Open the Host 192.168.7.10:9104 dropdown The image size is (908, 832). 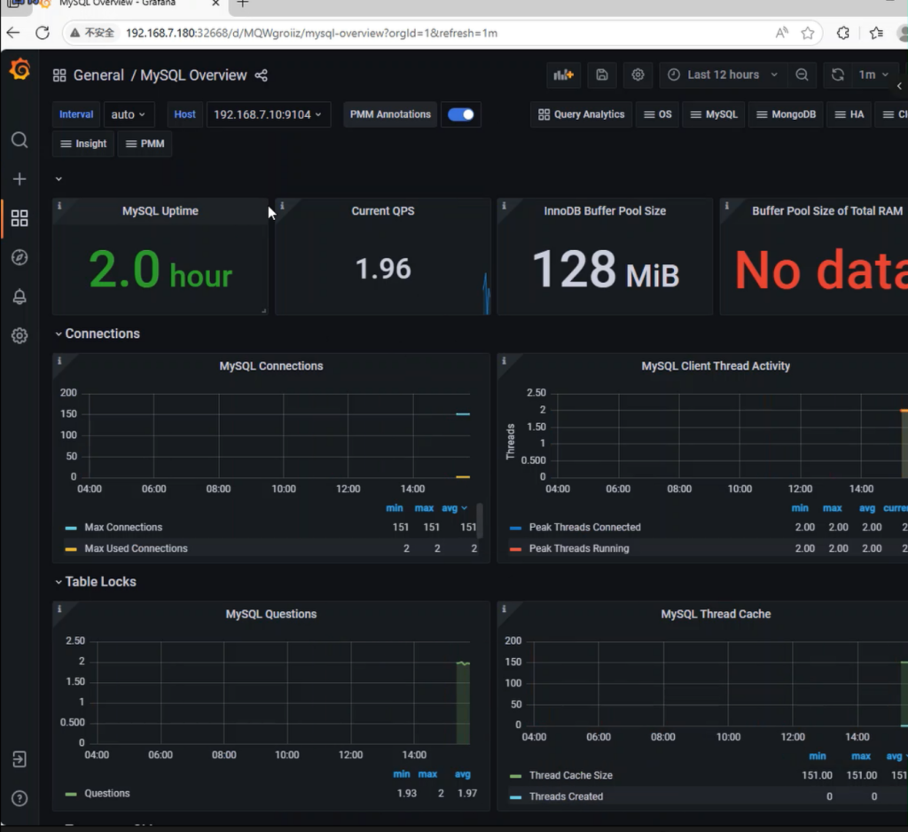(x=268, y=114)
